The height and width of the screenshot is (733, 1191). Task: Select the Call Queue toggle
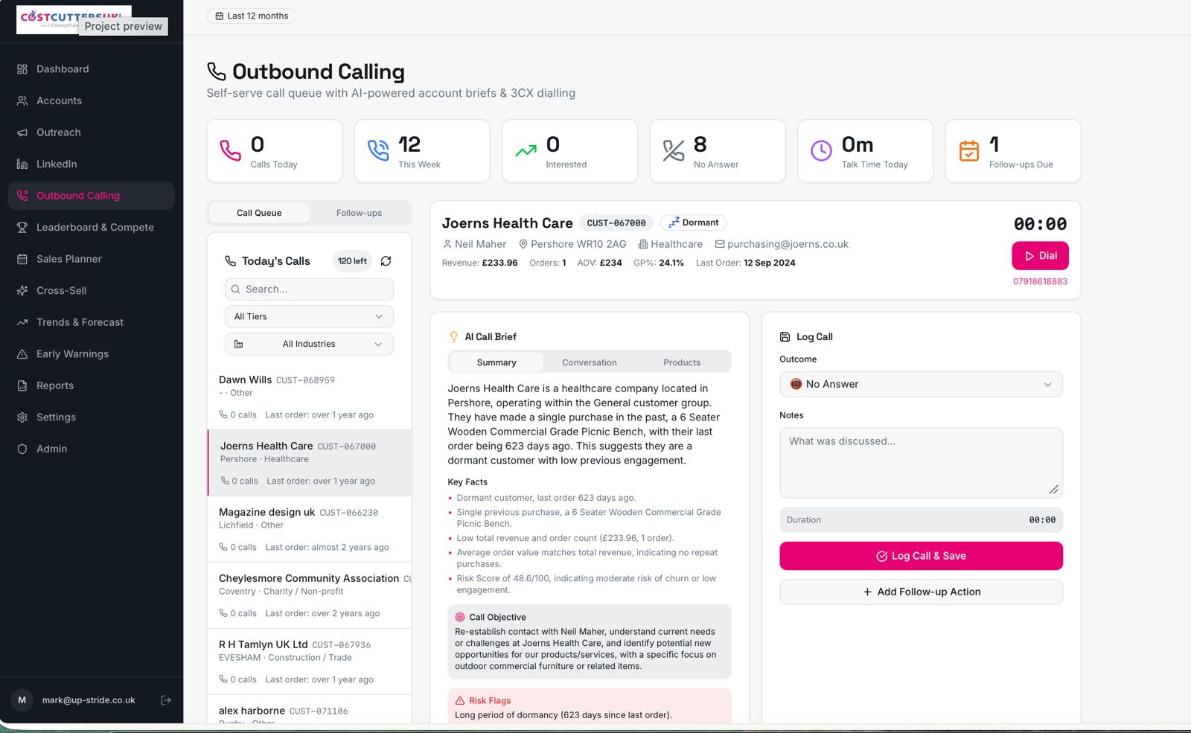(259, 213)
